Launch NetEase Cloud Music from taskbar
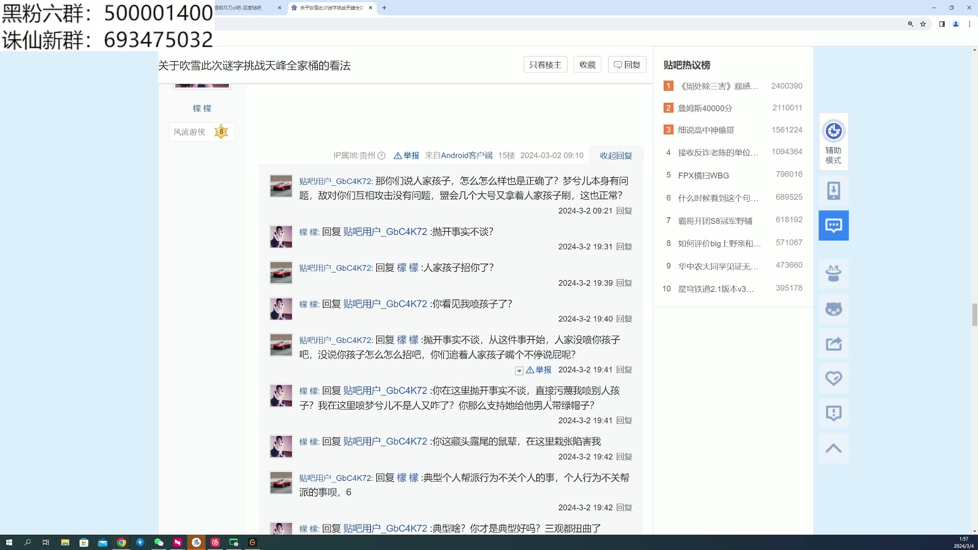 pyautogui.click(x=214, y=542)
